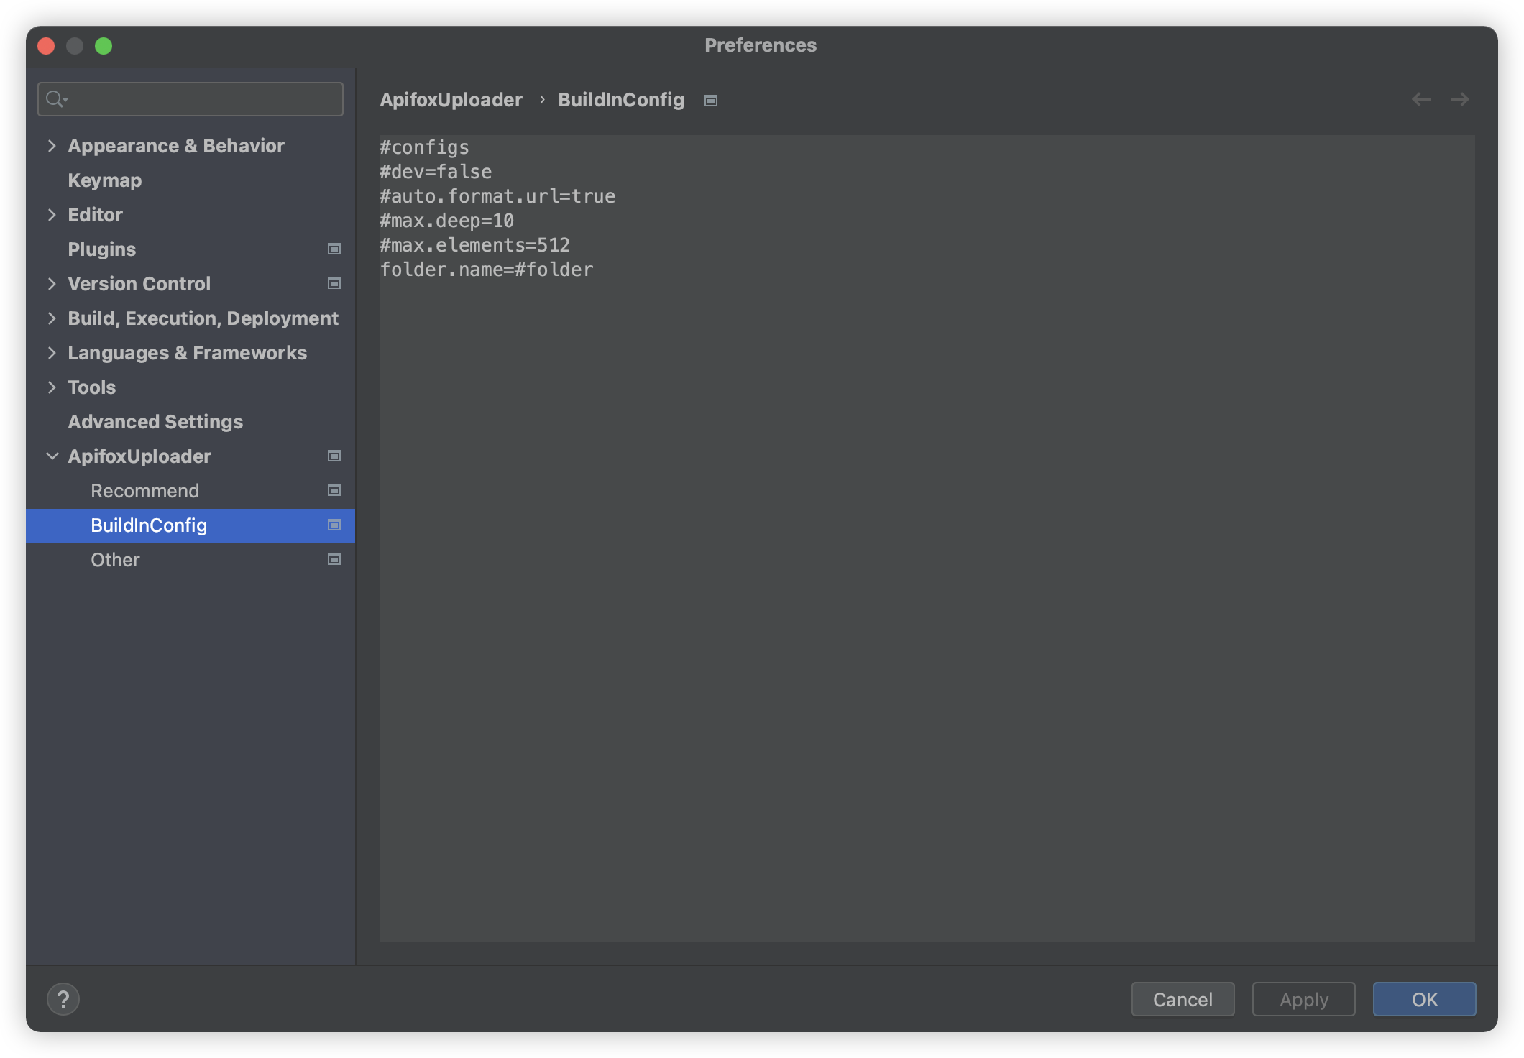Click inside the config text editor area

tap(926, 575)
